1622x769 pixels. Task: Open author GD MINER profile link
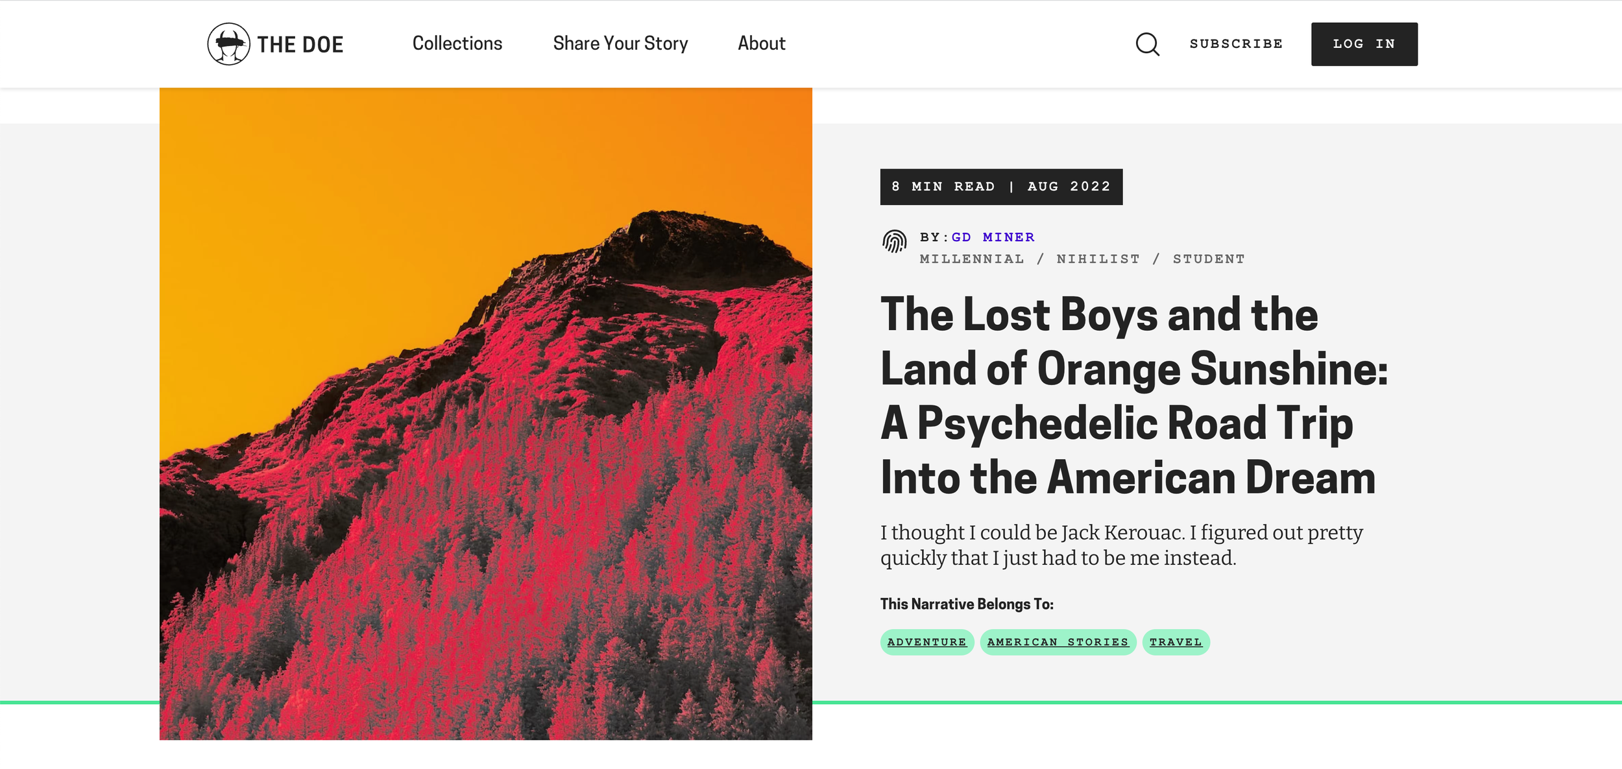pyautogui.click(x=993, y=237)
